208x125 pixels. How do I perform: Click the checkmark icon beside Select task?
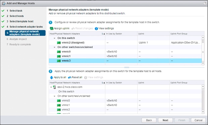tap(3, 11)
